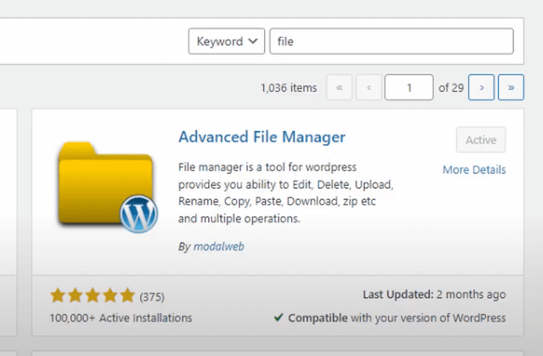Click the 100,000+ Active Installations text

(x=121, y=318)
